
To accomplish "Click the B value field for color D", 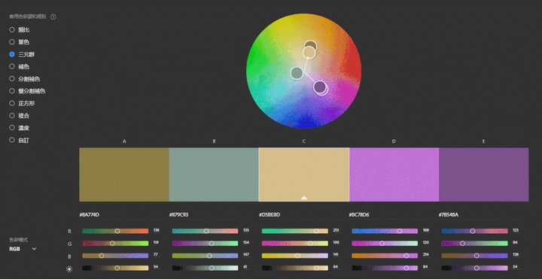I will 425,255.
